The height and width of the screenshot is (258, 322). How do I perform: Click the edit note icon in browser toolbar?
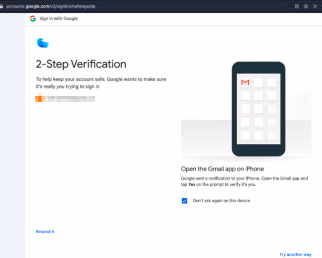297,6
